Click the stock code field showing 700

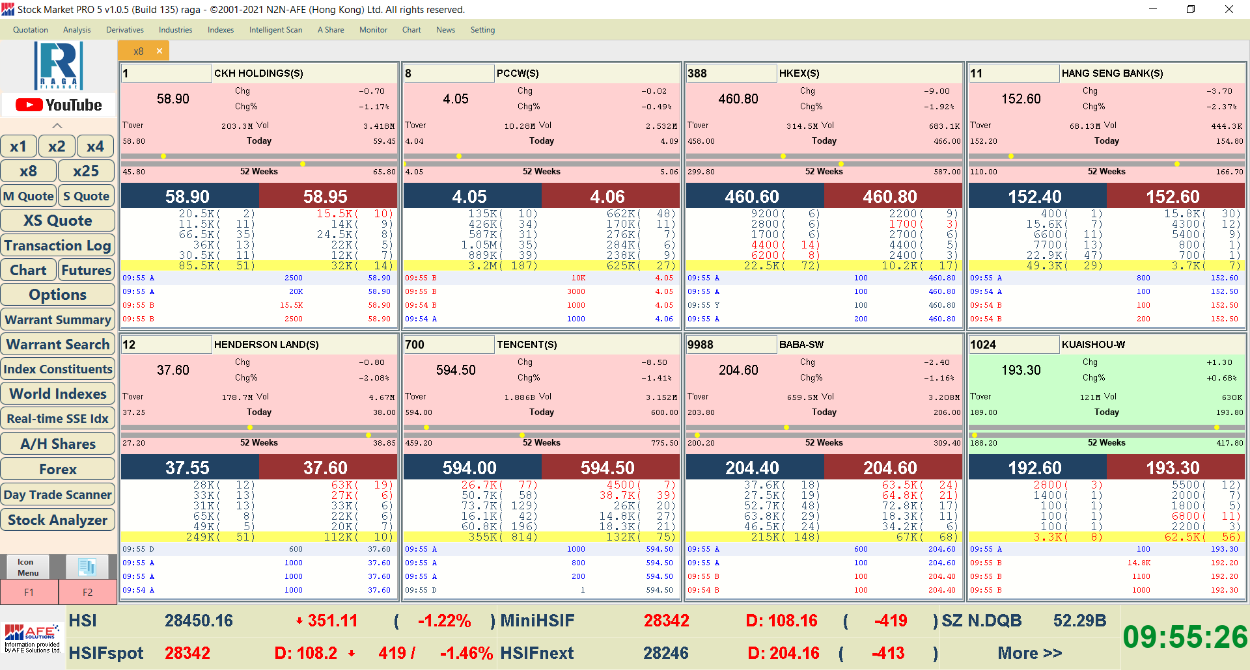449,345
